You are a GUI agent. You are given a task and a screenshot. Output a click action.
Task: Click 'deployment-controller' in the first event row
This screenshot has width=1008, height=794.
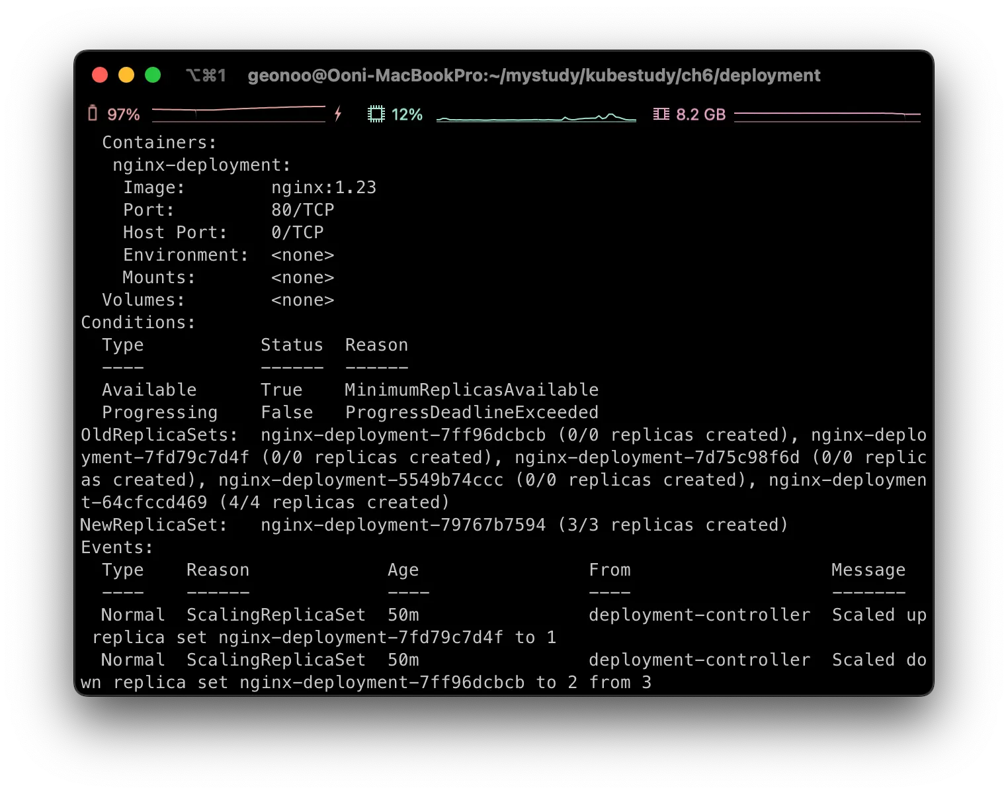coord(699,615)
